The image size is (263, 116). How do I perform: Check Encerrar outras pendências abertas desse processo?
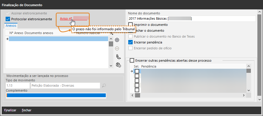132,60
